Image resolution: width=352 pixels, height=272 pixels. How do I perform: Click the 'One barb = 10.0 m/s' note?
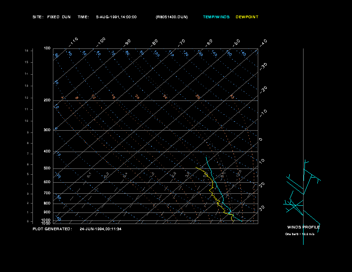coord(300,234)
